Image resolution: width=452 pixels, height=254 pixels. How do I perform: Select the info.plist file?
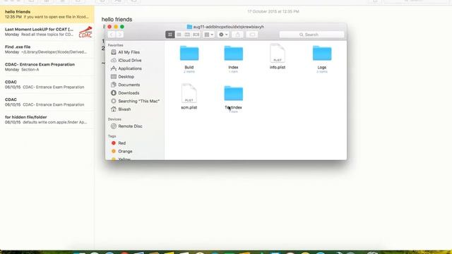point(278,54)
